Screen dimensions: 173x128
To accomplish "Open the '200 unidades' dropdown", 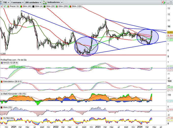I will pyautogui.click(x=33, y=2).
